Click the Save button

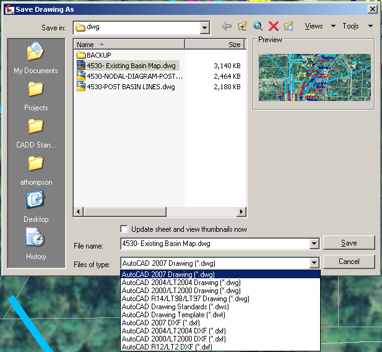(349, 243)
